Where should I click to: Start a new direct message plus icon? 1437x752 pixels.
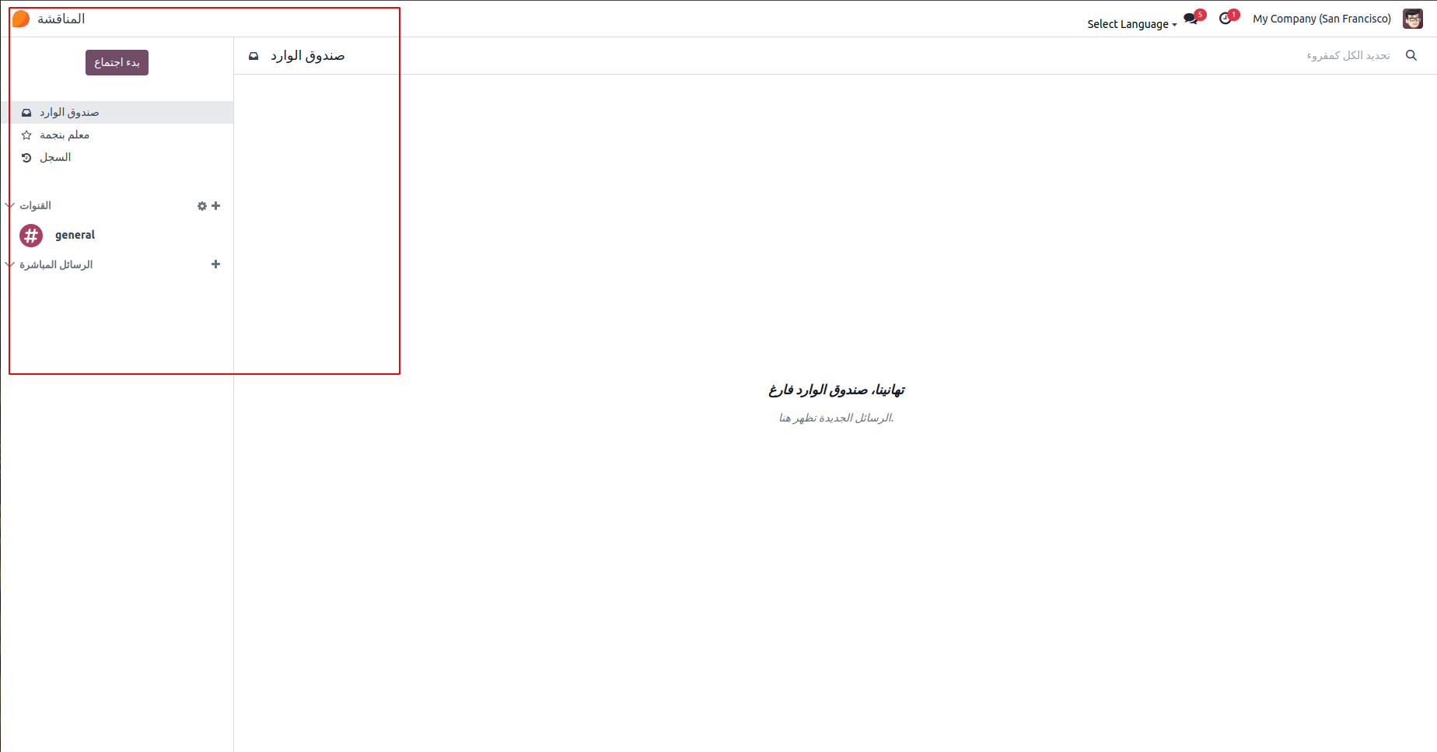(x=216, y=264)
